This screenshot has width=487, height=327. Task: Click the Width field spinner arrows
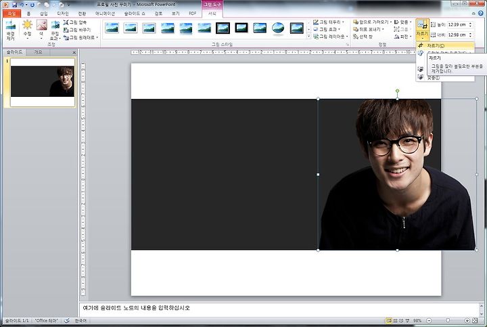click(471, 35)
